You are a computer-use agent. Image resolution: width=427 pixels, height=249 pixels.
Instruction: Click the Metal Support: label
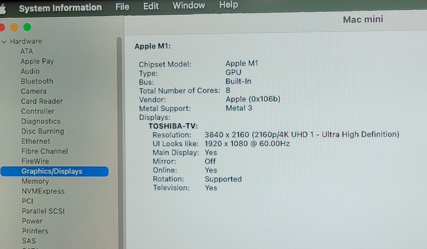(x=165, y=109)
